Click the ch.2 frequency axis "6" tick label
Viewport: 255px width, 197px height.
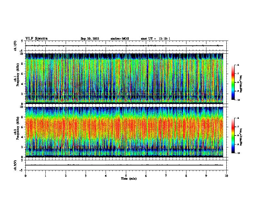click(x=22, y=127)
